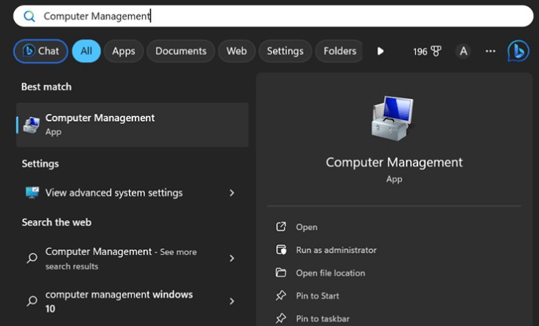The image size is (539, 326).
Task: Click Pin to Start option
Action: 317,295
